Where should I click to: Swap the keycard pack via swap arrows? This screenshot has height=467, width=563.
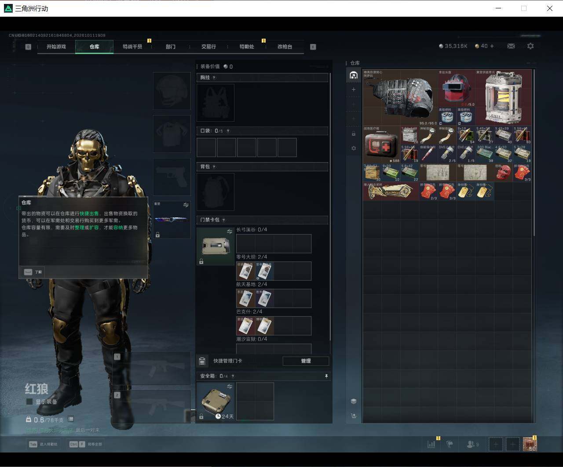(x=230, y=232)
